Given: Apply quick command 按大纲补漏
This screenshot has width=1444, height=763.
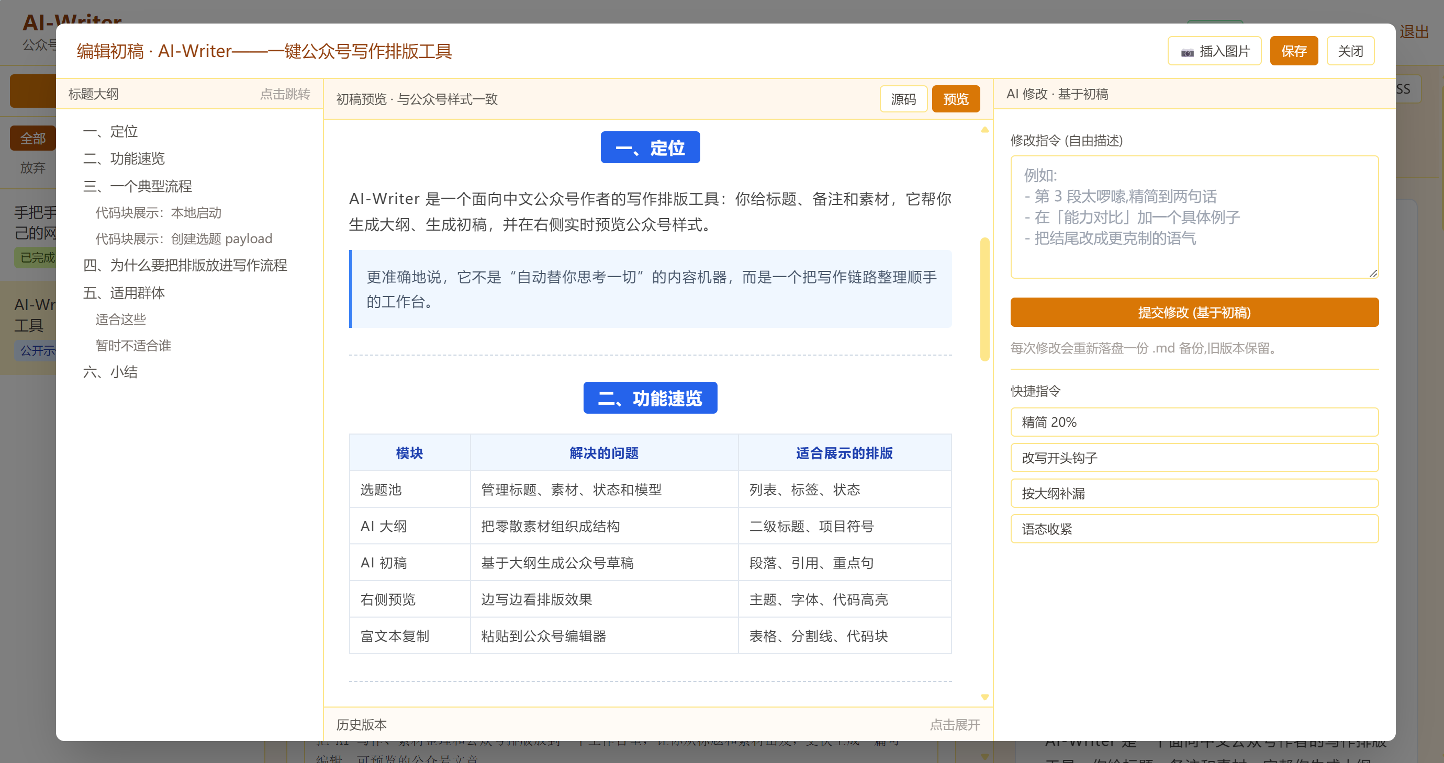Looking at the screenshot, I should 1194,494.
